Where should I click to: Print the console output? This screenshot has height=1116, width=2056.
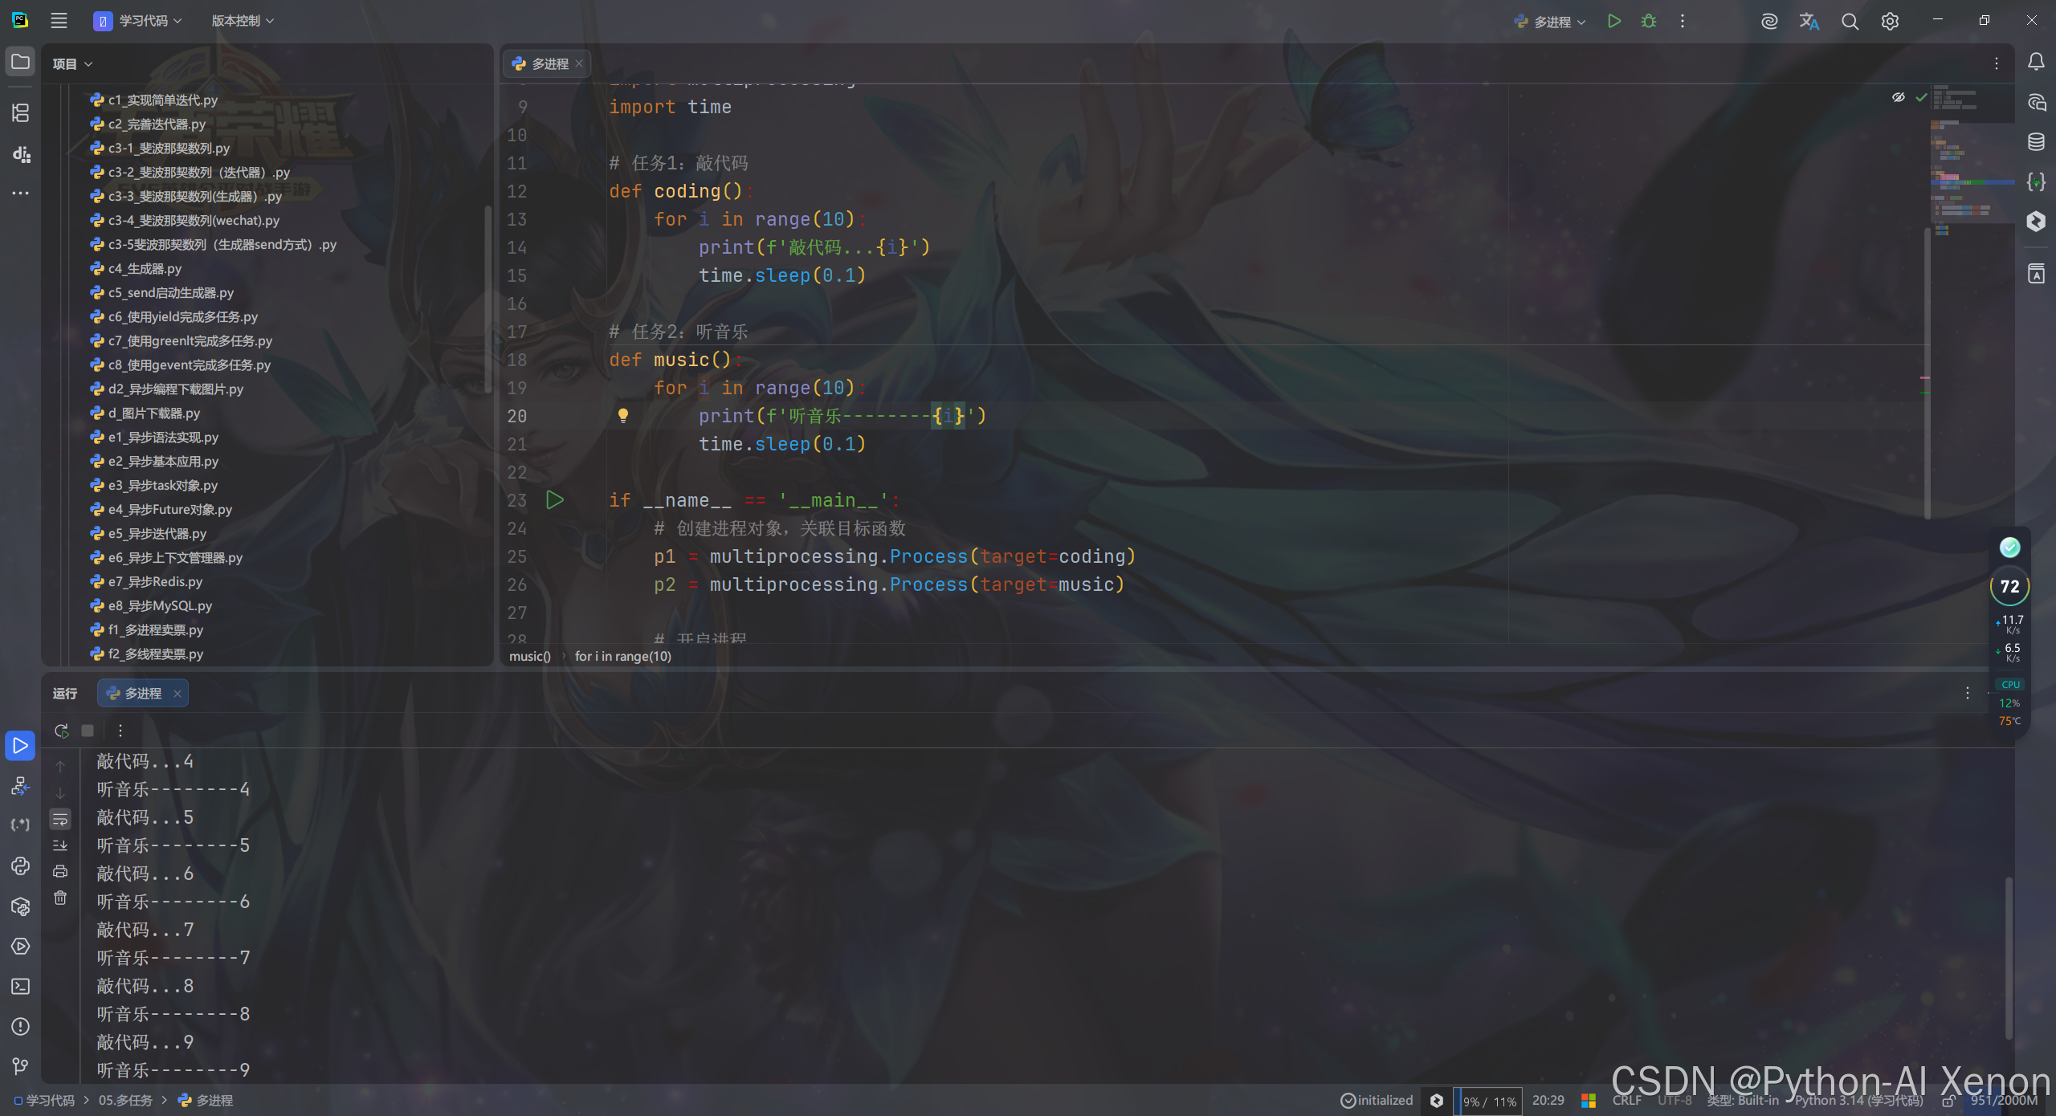click(60, 872)
